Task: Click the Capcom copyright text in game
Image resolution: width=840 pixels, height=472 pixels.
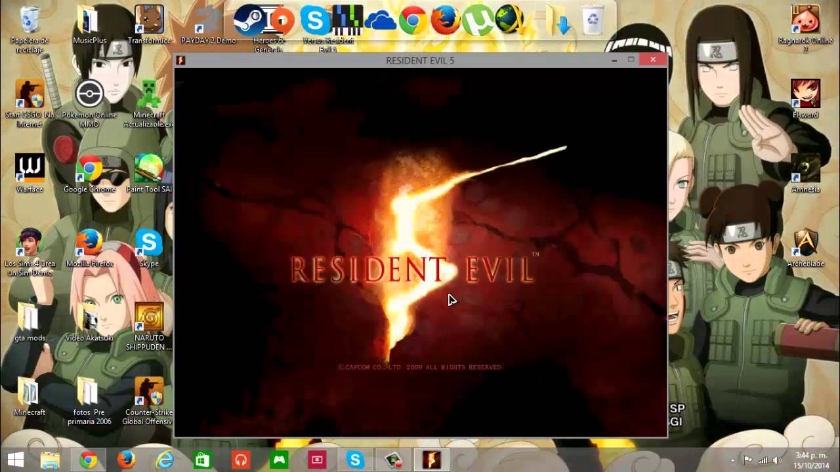Action: point(420,367)
